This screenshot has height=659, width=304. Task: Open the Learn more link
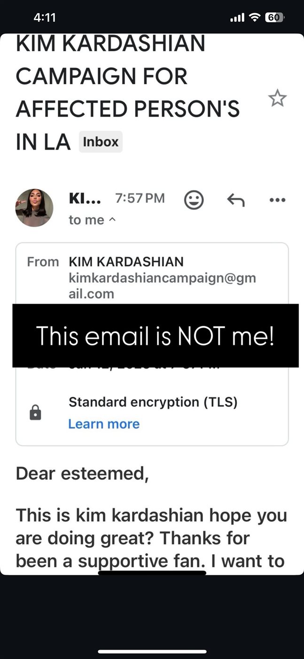(104, 424)
